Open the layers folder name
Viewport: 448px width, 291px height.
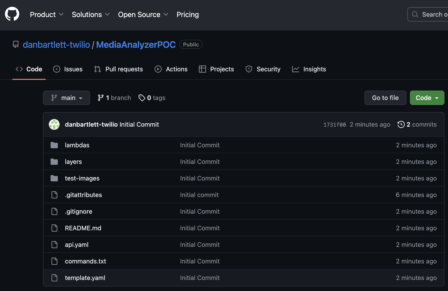click(73, 162)
